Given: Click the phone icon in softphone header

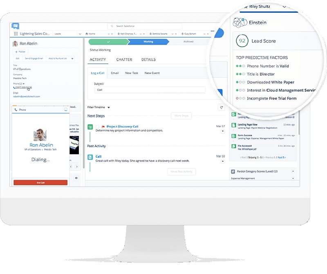Looking at the screenshot, I should point(16,110).
